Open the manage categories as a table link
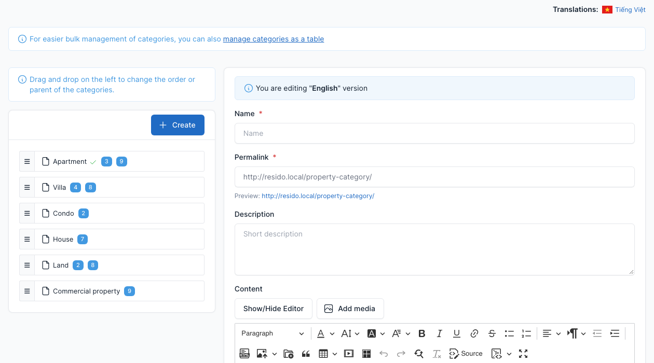Screen dimensions: 654x363 point(274,39)
